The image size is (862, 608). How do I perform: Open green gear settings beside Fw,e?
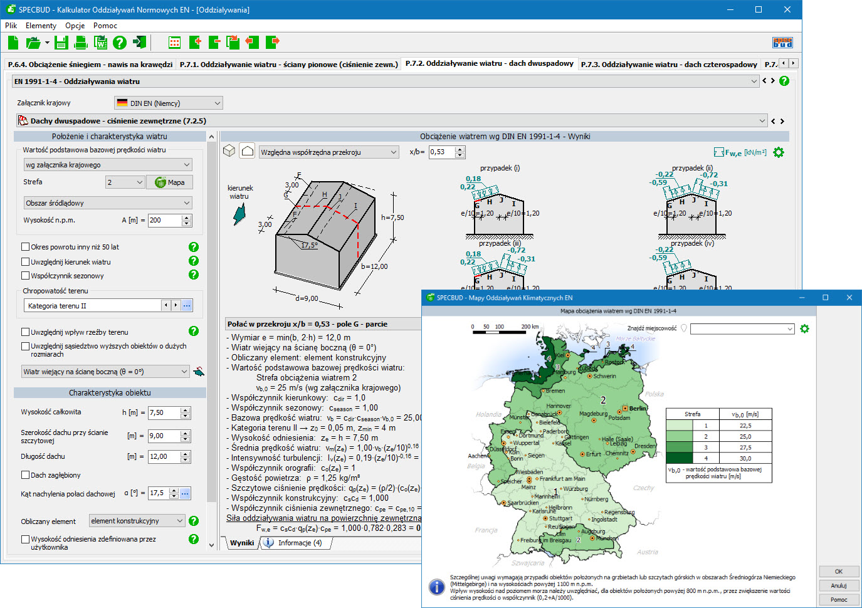click(x=779, y=152)
